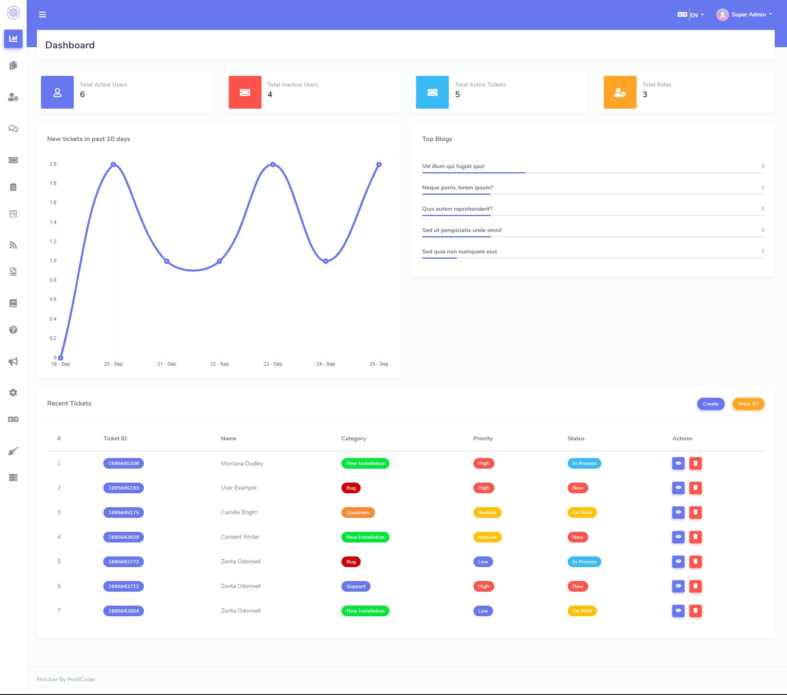Screen dimensions: 787x695
Task: Open the chat bubbles icon in sidebar
Action: (x=13, y=129)
